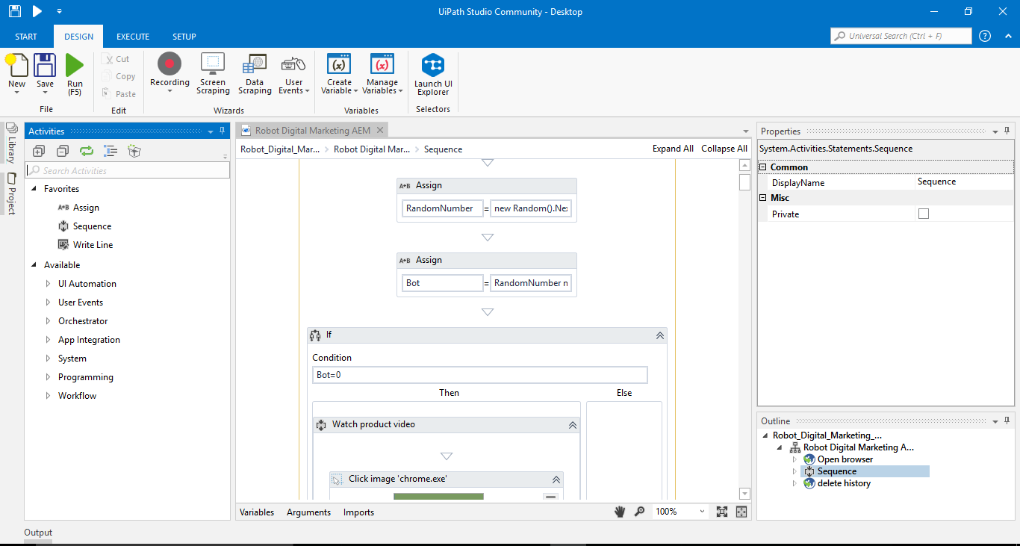Open the Properties panel options dropdown
The width and height of the screenshot is (1020, 546).
(x=995, y=131)
